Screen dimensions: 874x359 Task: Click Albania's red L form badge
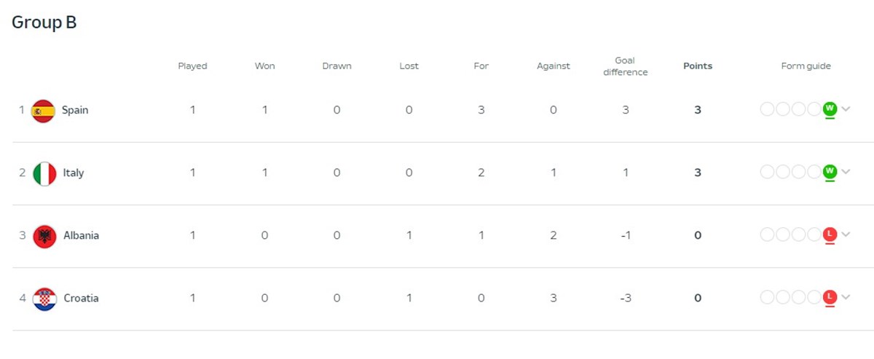pos(829,234)
